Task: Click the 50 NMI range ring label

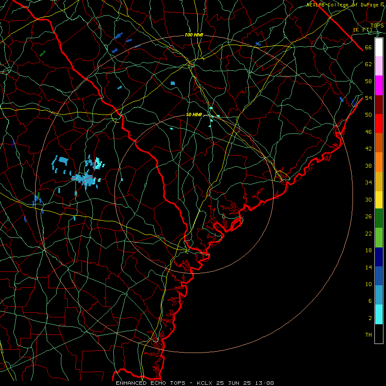Action: 194,115
